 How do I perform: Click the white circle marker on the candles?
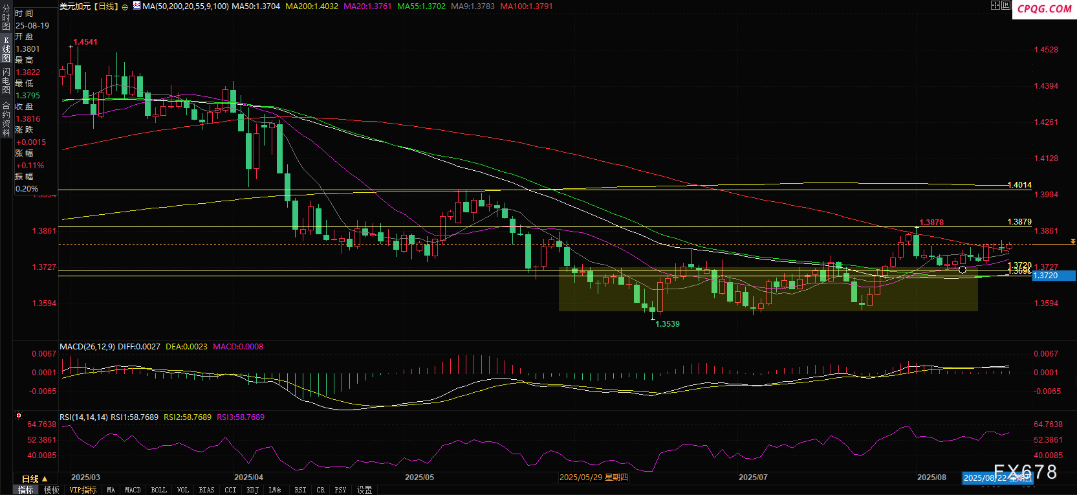(963, 270)
